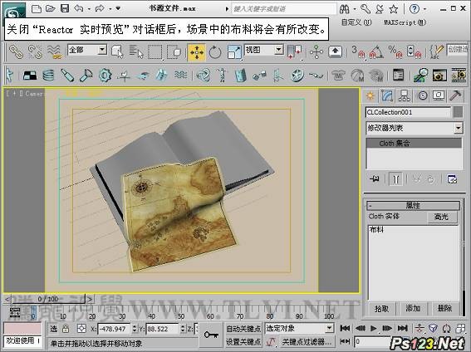Screen dimensions: 471x352
Task: Toggle the Window/Crossing selection icon
Action: point(174,52)
